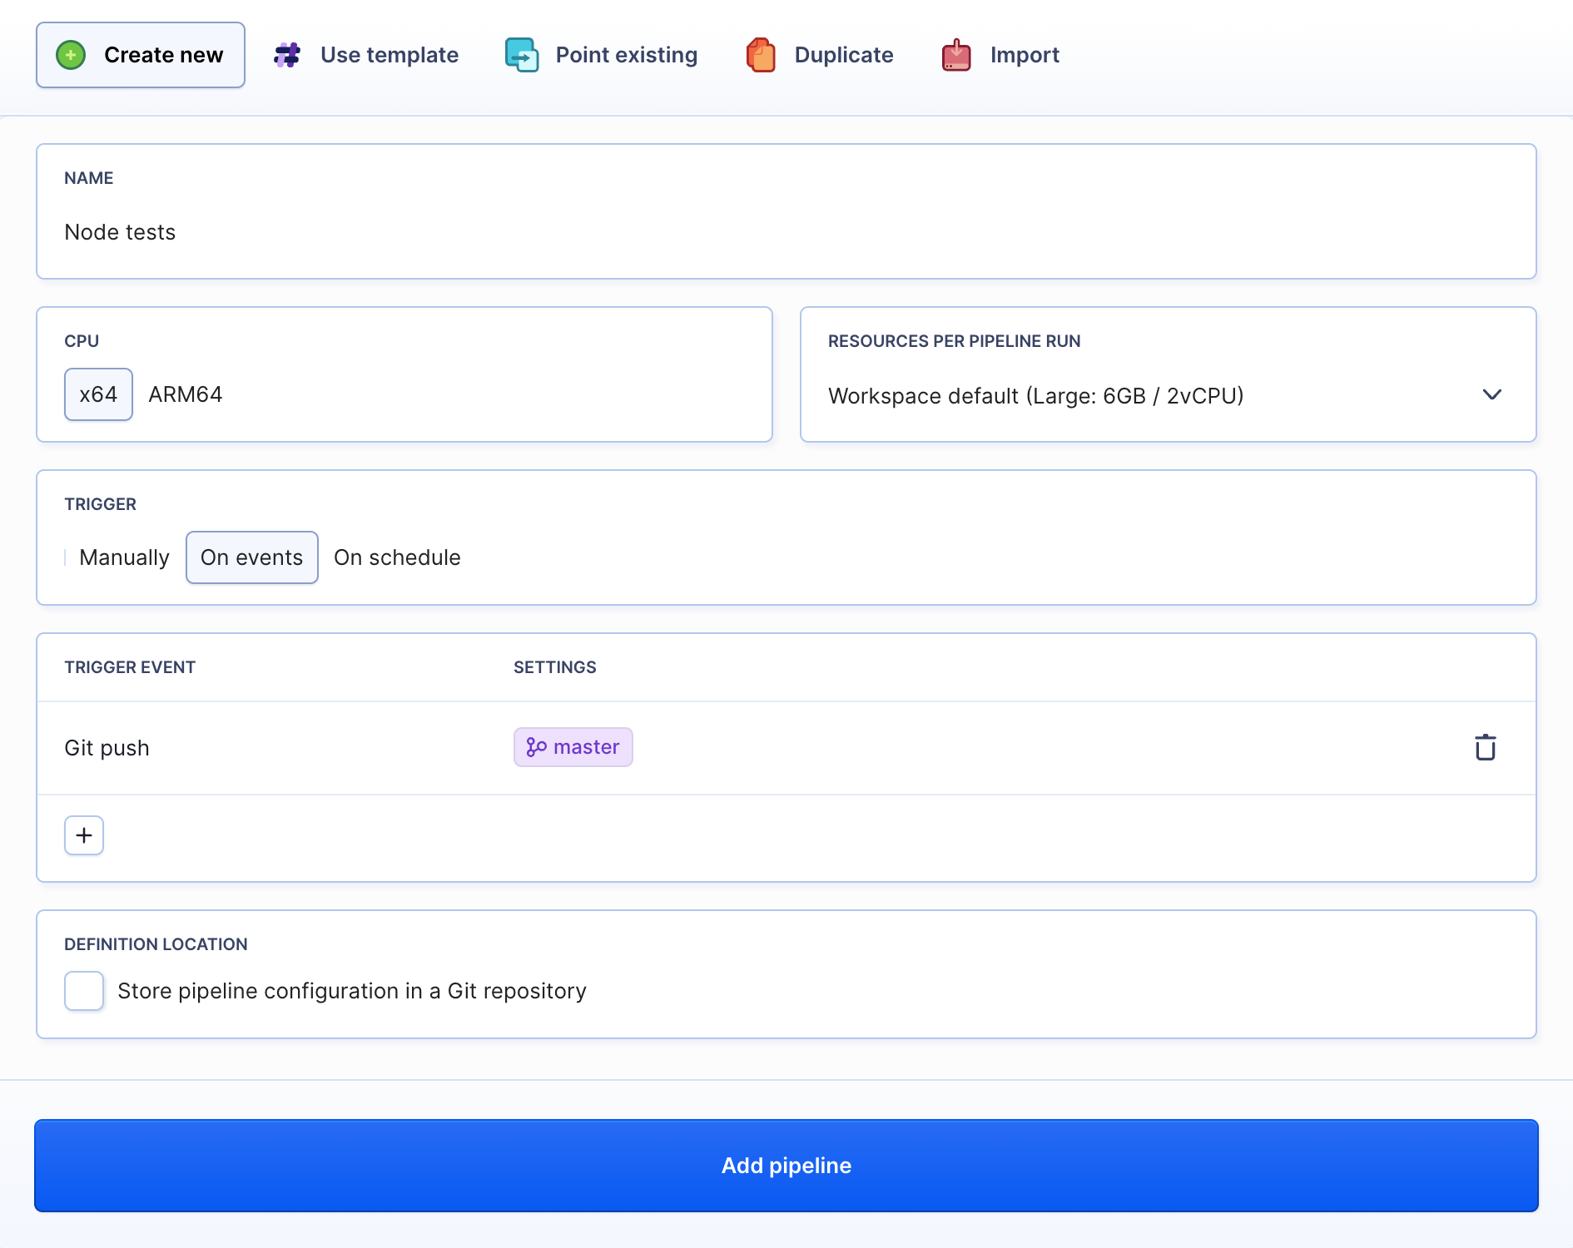Set trigger to On schedule

click(397, 557)
